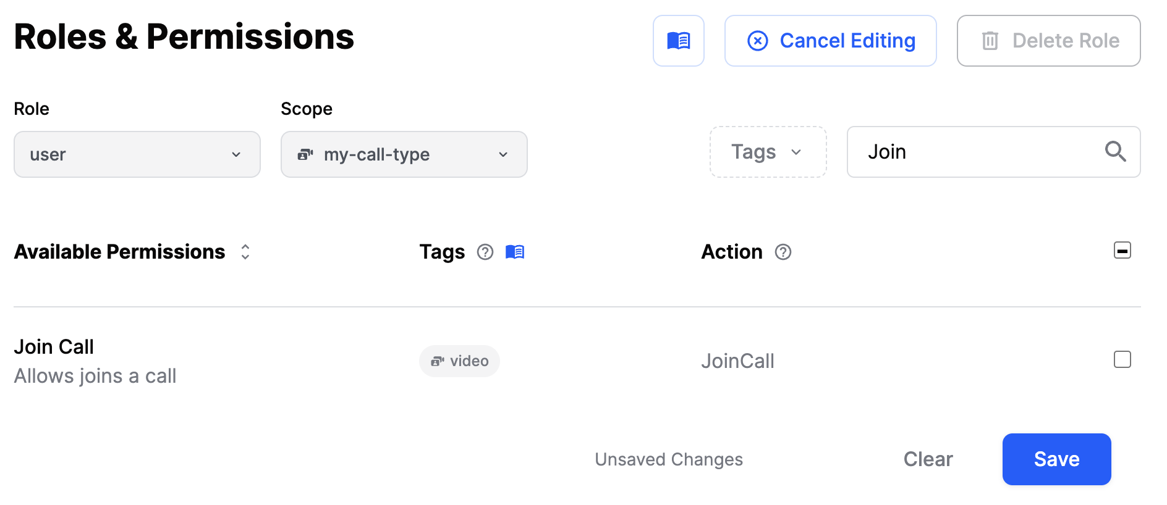Expand the Tags filter dropdown
The width and height of the screenshot is (1167, 505).
[x=768, y=152]
